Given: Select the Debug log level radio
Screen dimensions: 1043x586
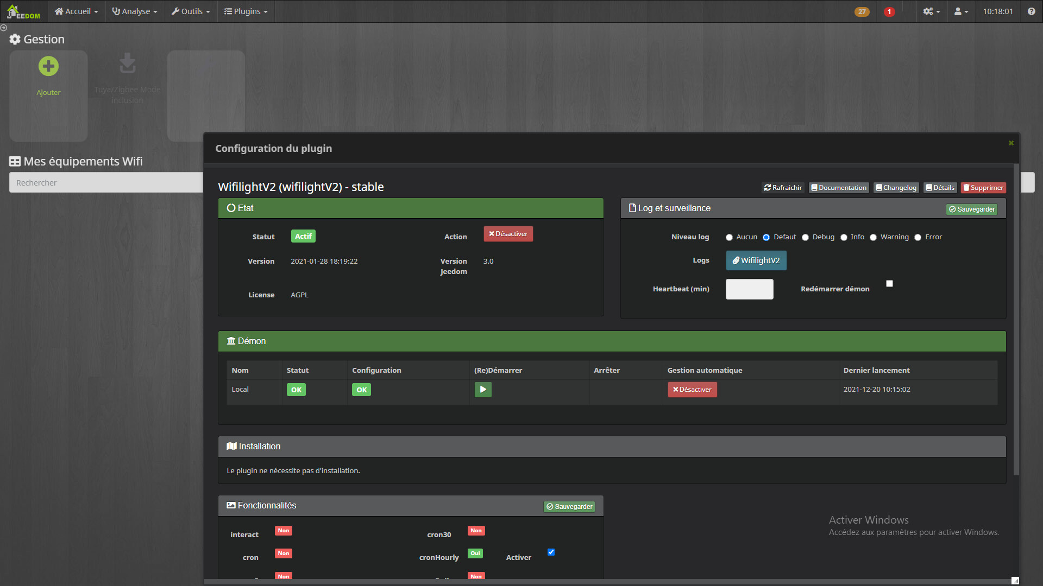Looking at the screenshot, I should 805,238.
